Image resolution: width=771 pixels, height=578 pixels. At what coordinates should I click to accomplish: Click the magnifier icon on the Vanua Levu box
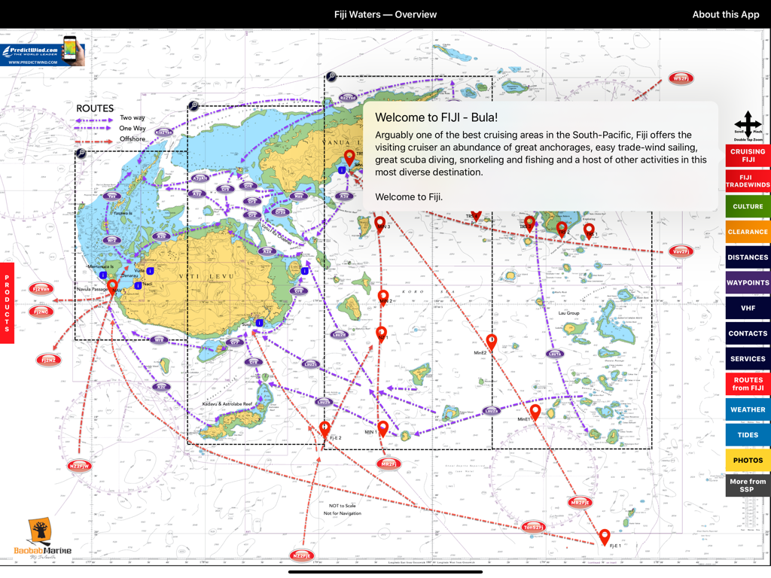pyautogui.click(x=331, y=75)
